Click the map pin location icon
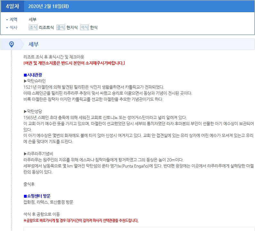 click(12, 44)
